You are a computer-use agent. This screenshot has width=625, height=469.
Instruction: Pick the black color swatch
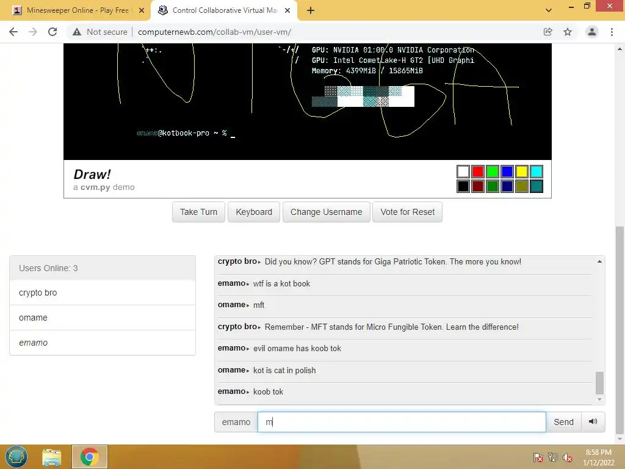coord(463,186)
